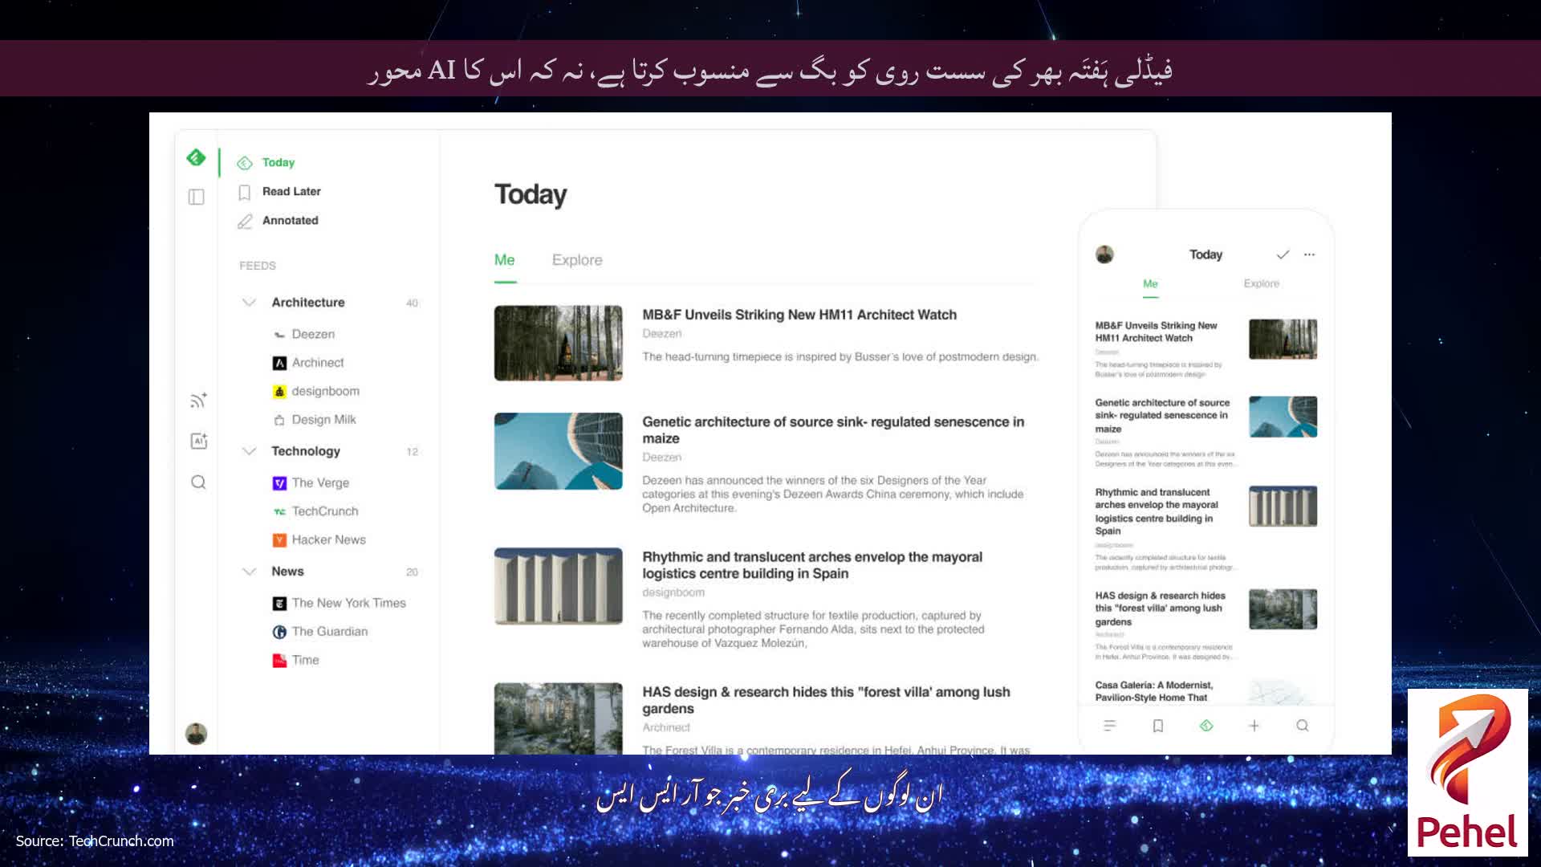Open the Design Milk feed
The height and width of the screenshot is (867, 1541).
click(x=323, y=420)
